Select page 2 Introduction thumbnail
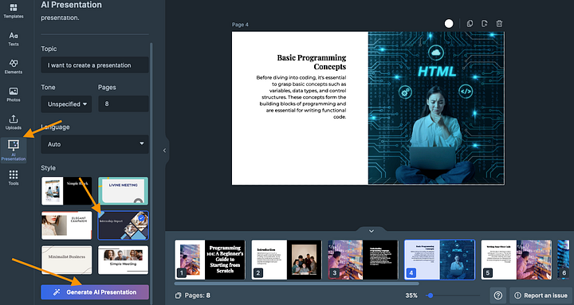The width and height of the screenshot is (574, 305). 287,260
